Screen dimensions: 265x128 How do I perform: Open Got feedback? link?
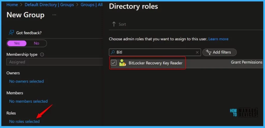[x=29, y=33]
